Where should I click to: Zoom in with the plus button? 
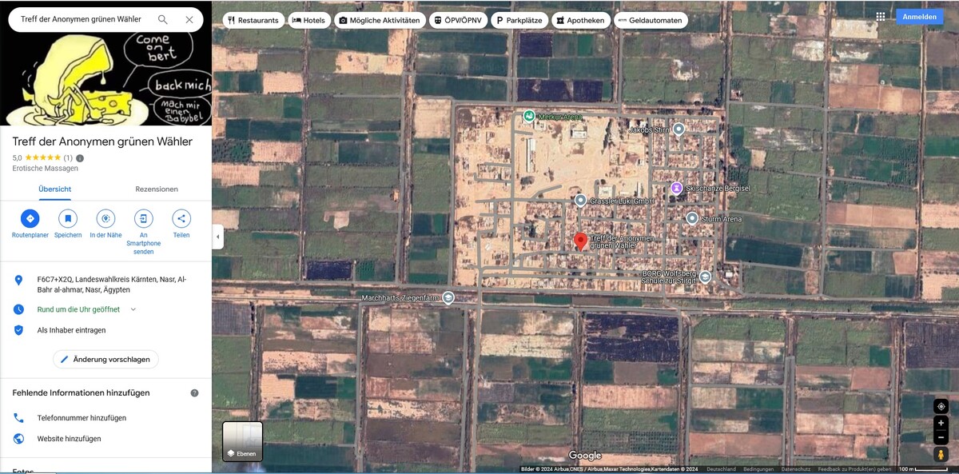tap(941, 423)
